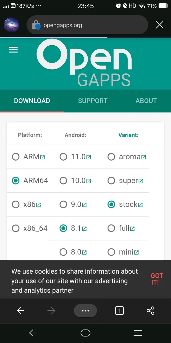The height and width of the screenshot is (343, 171).
Task: Tap the browser profile avatar icon
Action: click(x=11, y=25)
